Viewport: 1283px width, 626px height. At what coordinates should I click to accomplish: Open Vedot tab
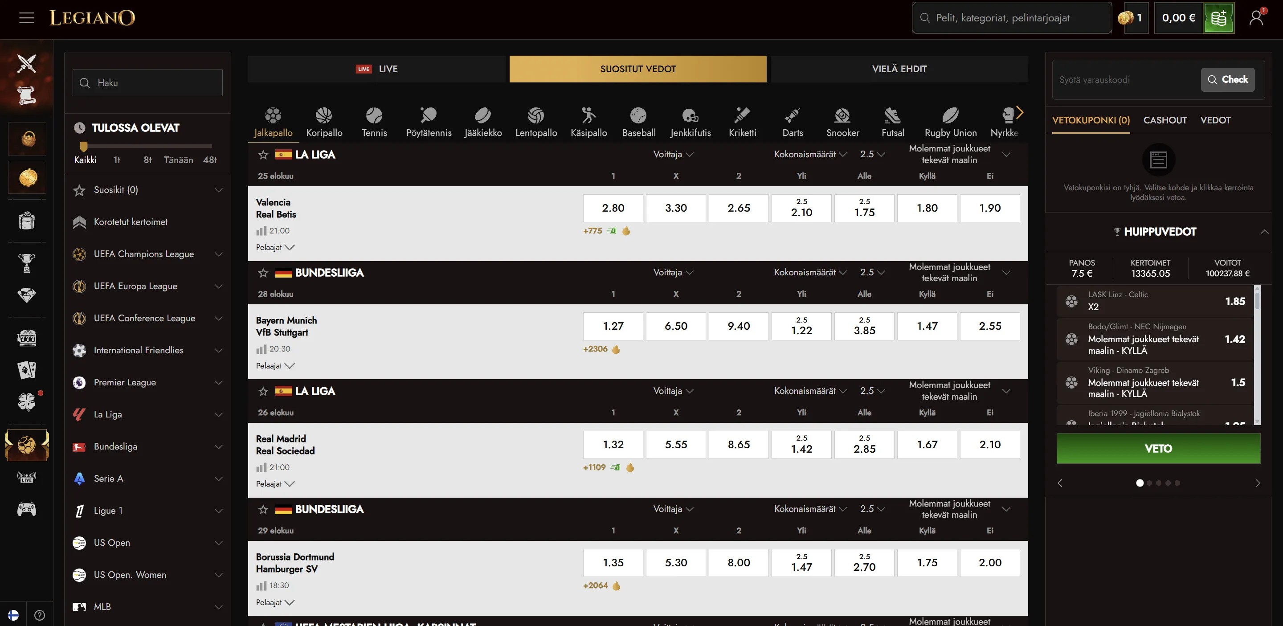pyautogui.click(x=1215, y=120)
